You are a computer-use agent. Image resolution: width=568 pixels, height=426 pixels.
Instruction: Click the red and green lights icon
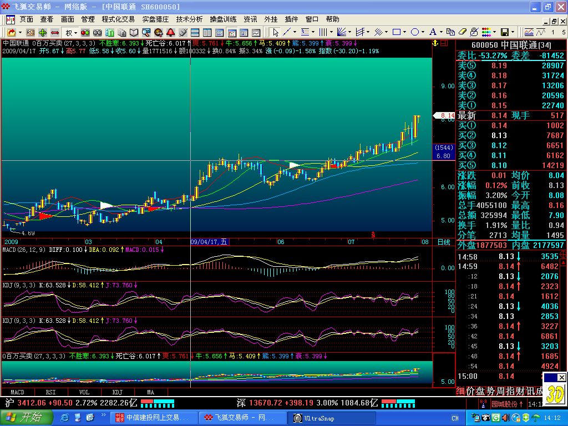click(85, 33)
